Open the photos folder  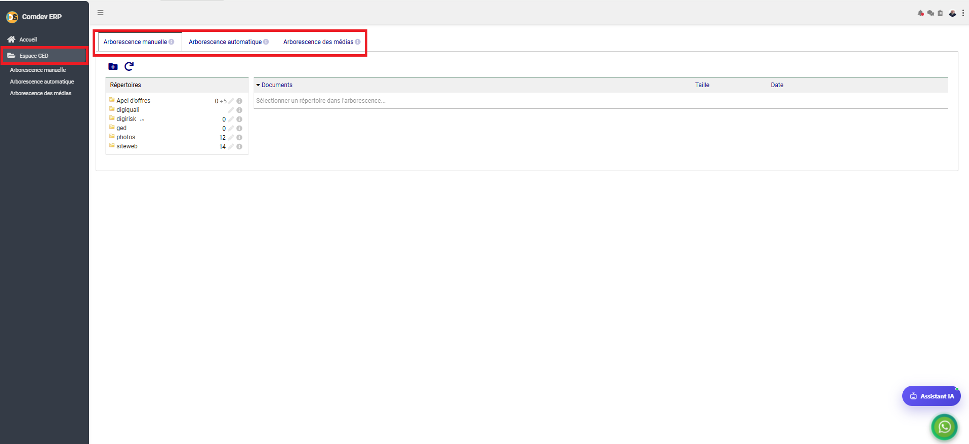(x=125, y=137)
